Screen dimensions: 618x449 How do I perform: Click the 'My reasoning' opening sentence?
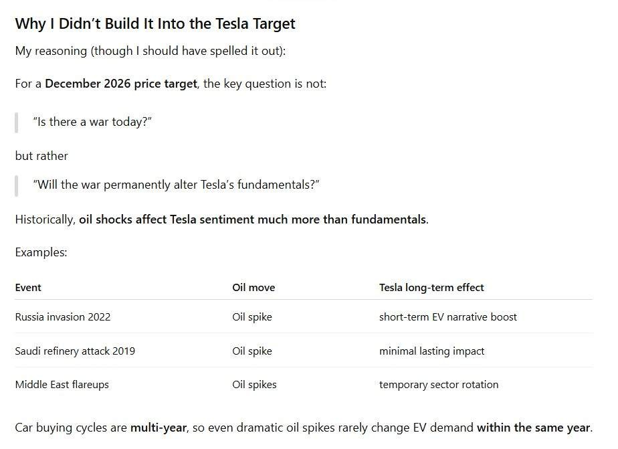(150, 52)
